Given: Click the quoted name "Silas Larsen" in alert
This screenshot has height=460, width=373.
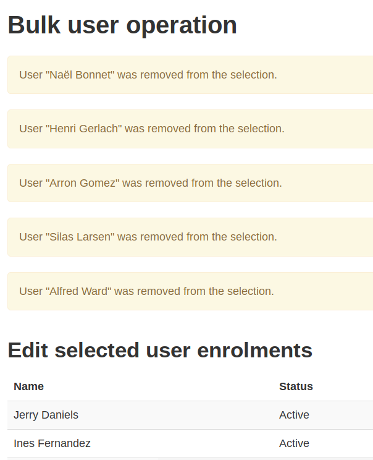Looking at the screenshot, I should (x=80, y=237).
